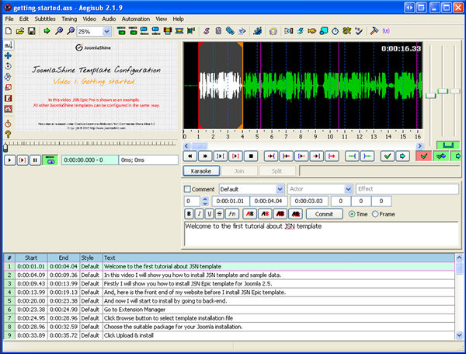Open the Timing menu

tap(69, 19)
